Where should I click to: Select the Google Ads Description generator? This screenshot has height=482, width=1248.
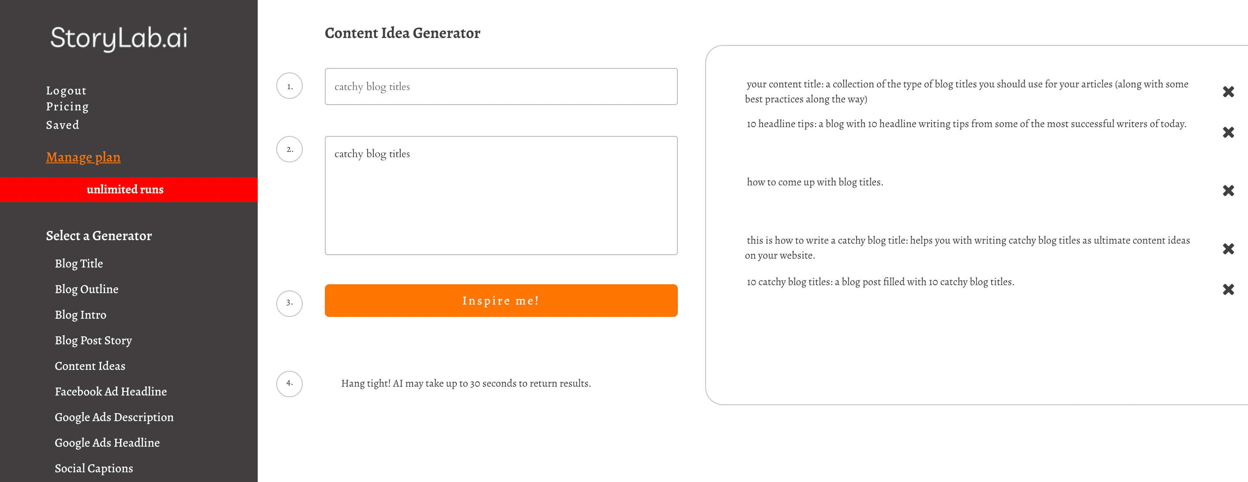point(114,417)
